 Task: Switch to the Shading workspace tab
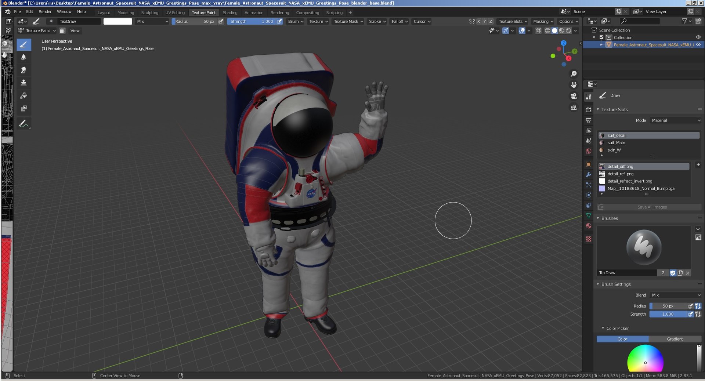(x=230, y=12)
